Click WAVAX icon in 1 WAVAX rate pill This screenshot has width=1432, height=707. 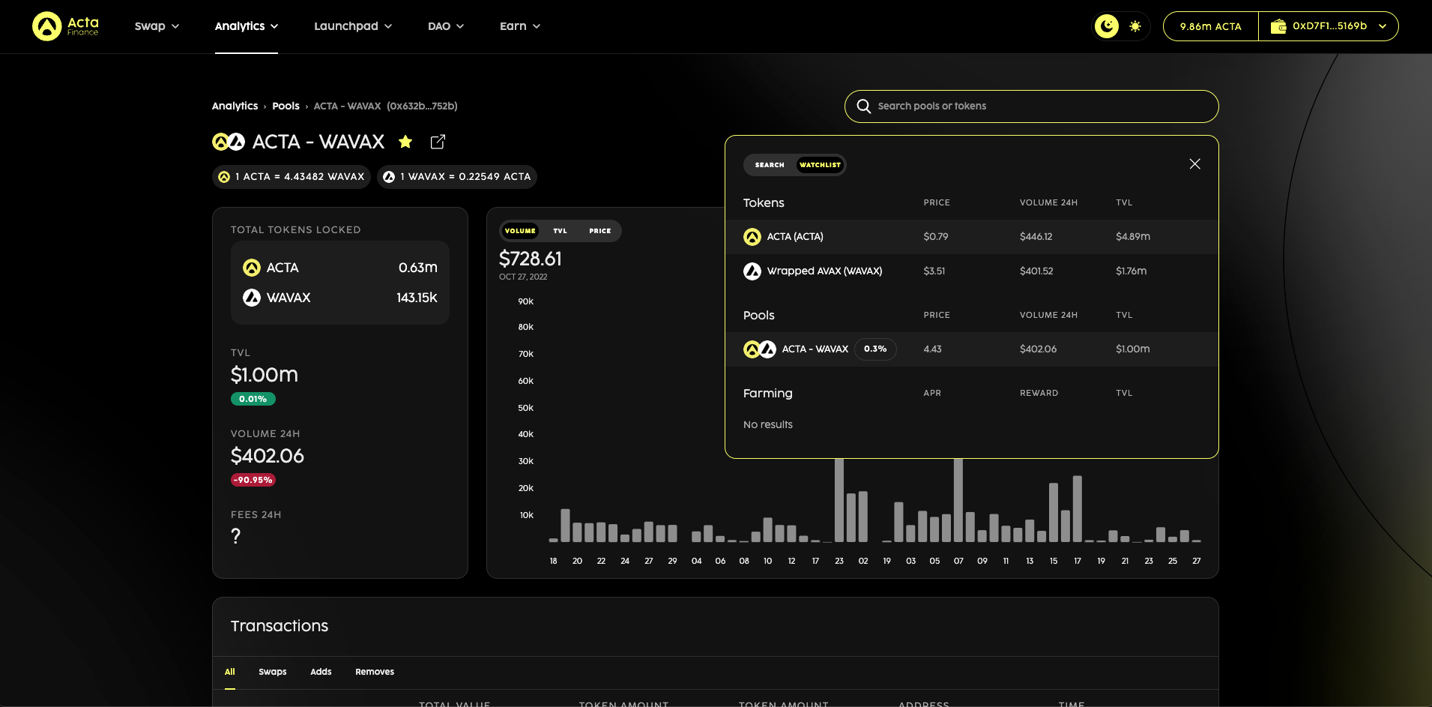tap(389, 177)
